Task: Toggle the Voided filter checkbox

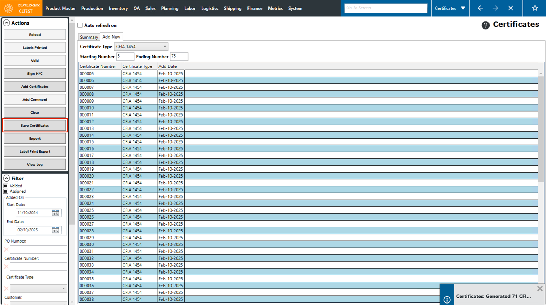Action: pos(6,186)
